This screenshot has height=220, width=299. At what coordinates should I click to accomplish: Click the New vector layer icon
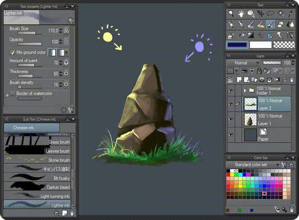247,80
